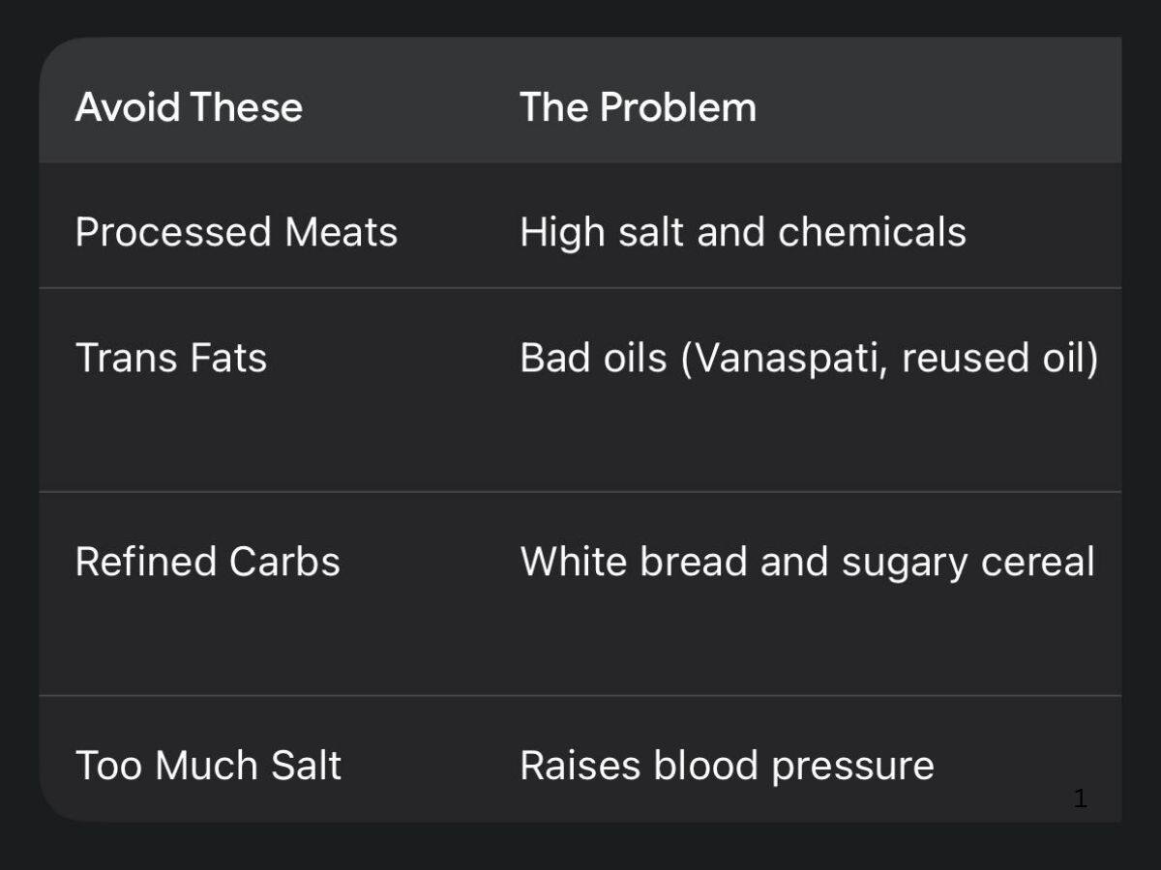Select the "Trans Fats" cell

tap(170, 359)
